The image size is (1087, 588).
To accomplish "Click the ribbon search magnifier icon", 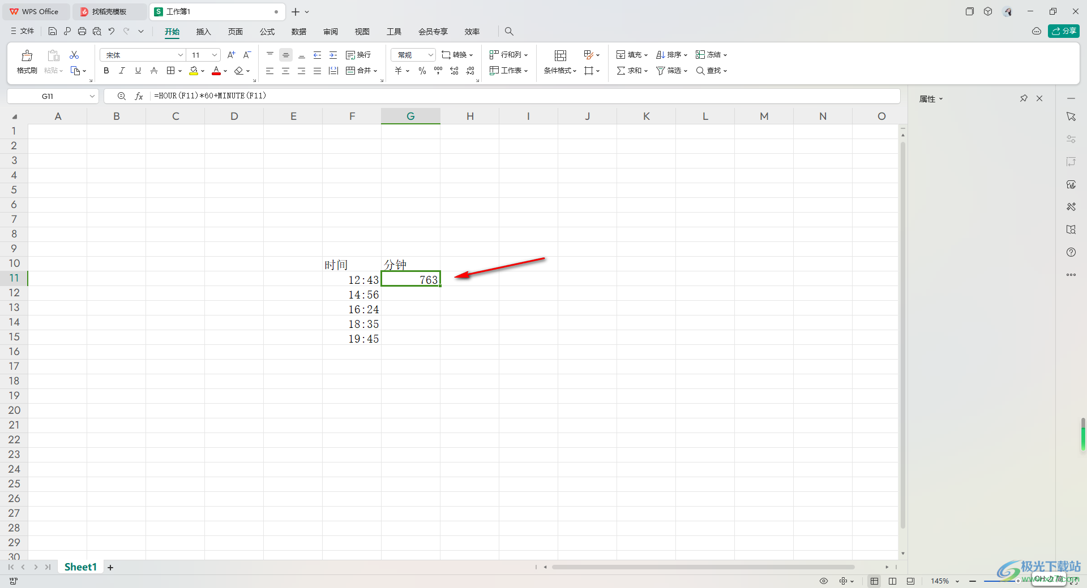I will pyautogui.click(x=509, y=31).
